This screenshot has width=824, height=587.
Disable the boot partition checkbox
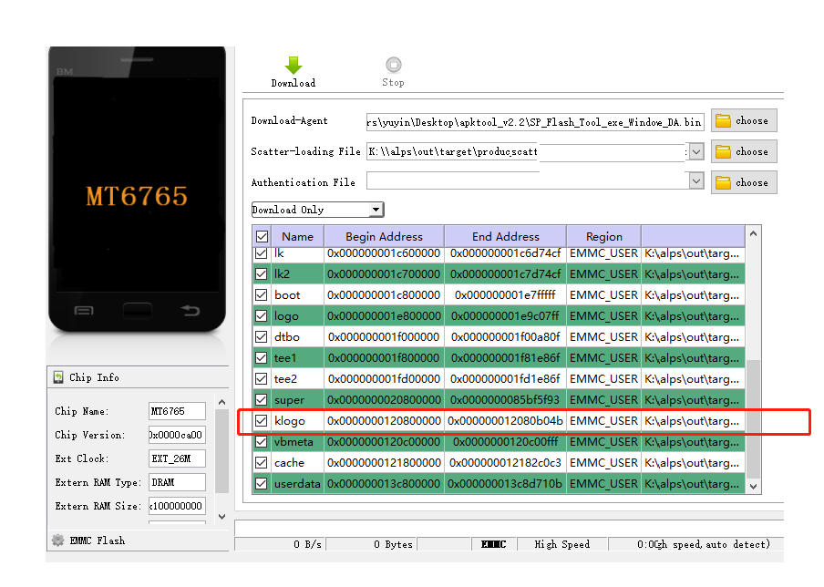point(260,294)
